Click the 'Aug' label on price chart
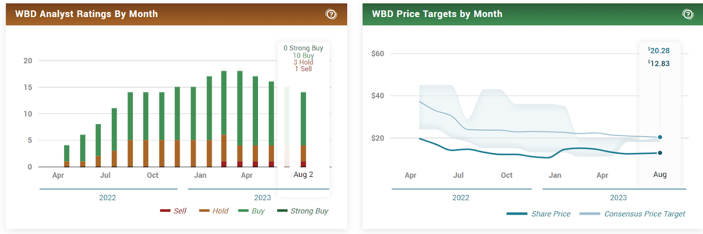This screenshot has width=703, height=234. 660,174
